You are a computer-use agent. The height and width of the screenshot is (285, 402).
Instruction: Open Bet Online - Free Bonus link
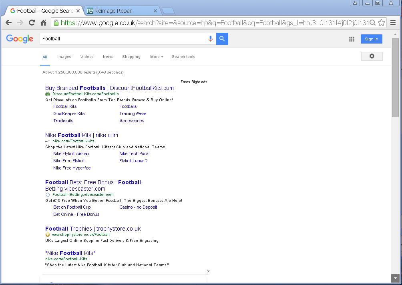coord(76,214)
